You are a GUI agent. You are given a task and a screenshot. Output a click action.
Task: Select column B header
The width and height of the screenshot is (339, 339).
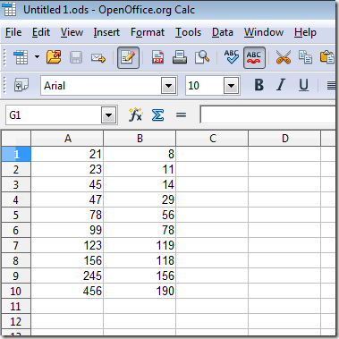pyautogui.click(x=140, y=139)
